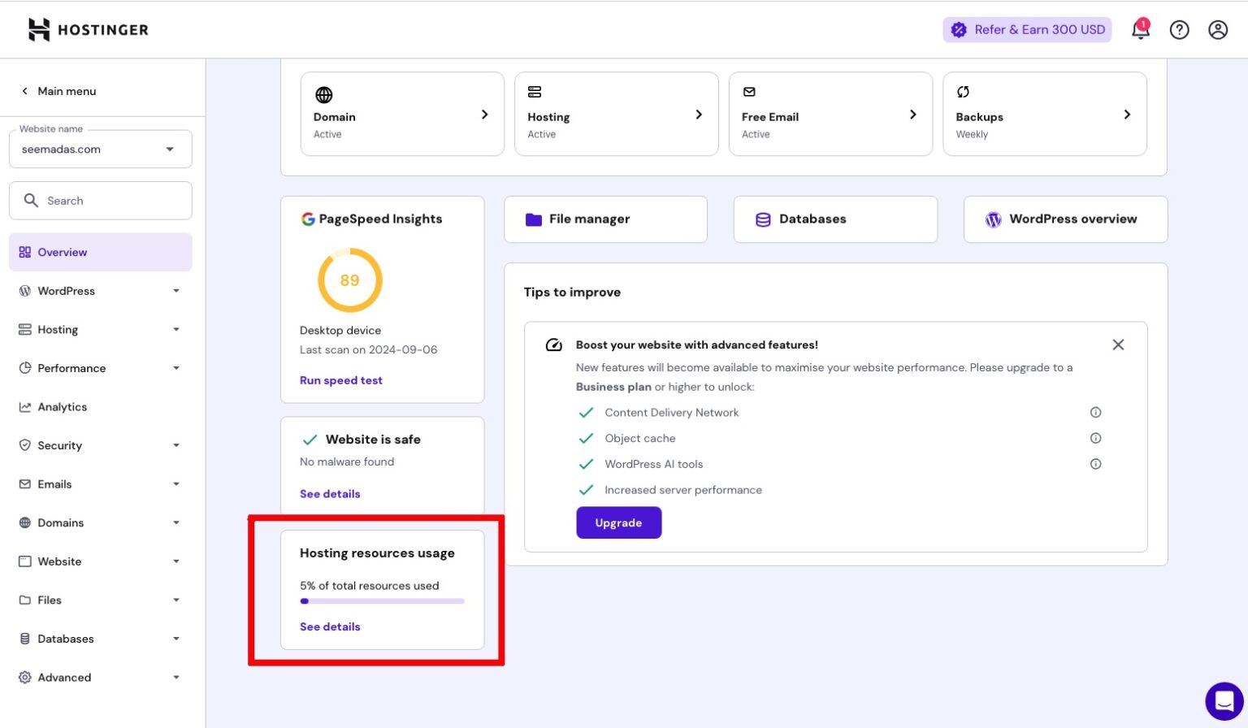1248x728 pixels.
Task: Dismiss the Boost your website tip
Action: coord(1118,345)
